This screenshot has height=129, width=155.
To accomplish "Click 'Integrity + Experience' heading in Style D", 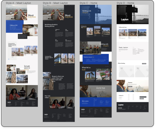I will coord(124,48).
